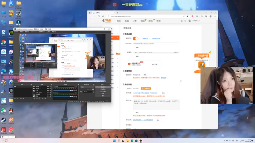Viewport: 255px width, 143px height.
Task: Remove scene with minus button in OBS scenes
Action: pos(18,98)
